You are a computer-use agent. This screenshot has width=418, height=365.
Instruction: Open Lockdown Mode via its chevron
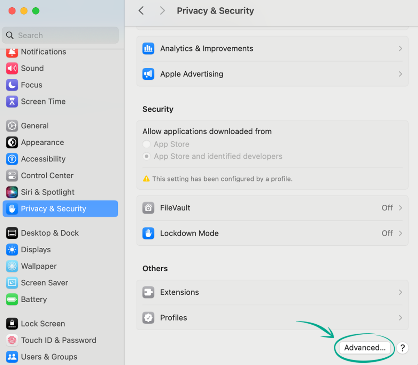400,233
